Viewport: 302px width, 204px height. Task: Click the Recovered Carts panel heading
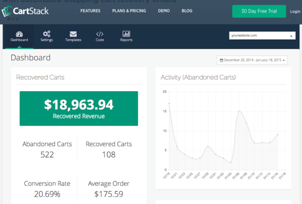[40, 77]
